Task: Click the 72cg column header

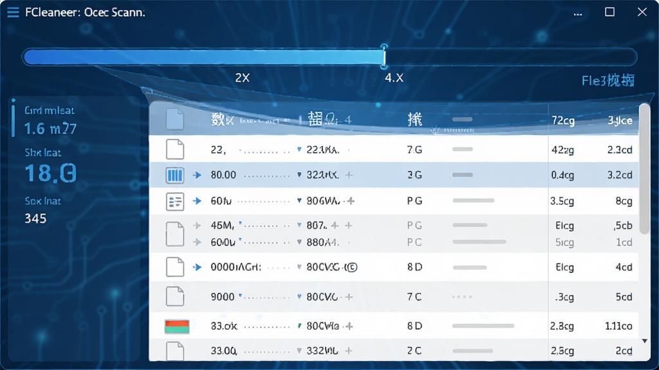Action: (562, 120)
